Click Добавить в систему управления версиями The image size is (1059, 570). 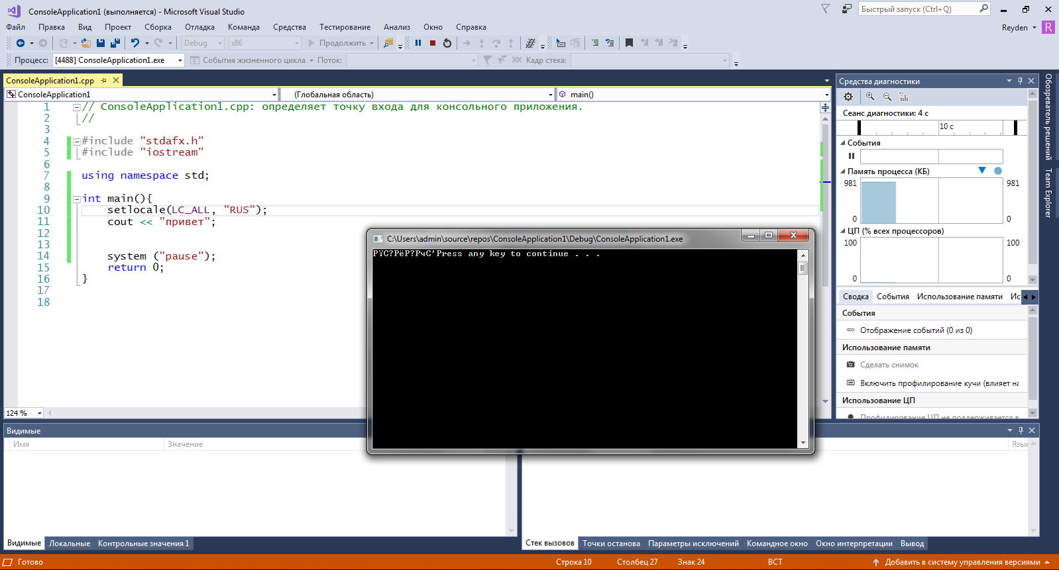(962, 562)
